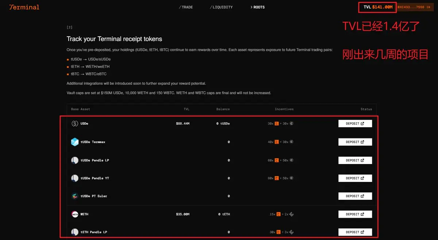The image size is (438, 240).
Task: Click Ethena 50x icon in tUSDe Pendle YT row
Action: tap(291, 178)
